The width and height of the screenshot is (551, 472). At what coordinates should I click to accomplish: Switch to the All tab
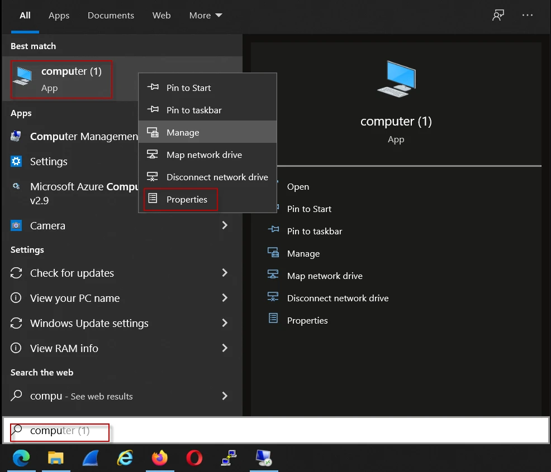point(25,16)
